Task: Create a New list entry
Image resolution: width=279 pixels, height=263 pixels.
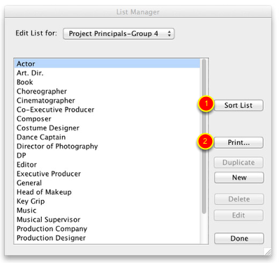Action: [239, 178]
